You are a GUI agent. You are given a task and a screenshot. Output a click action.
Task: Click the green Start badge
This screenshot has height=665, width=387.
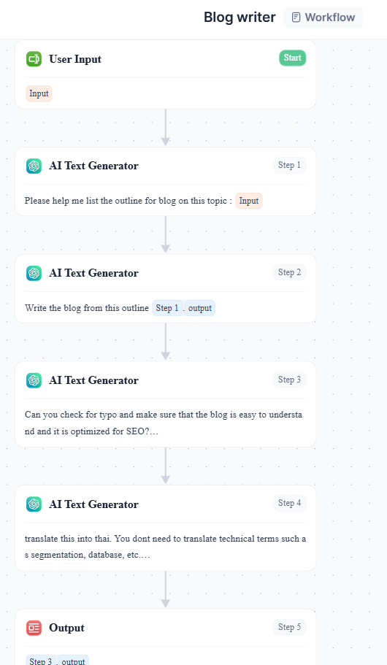[292, 58]
